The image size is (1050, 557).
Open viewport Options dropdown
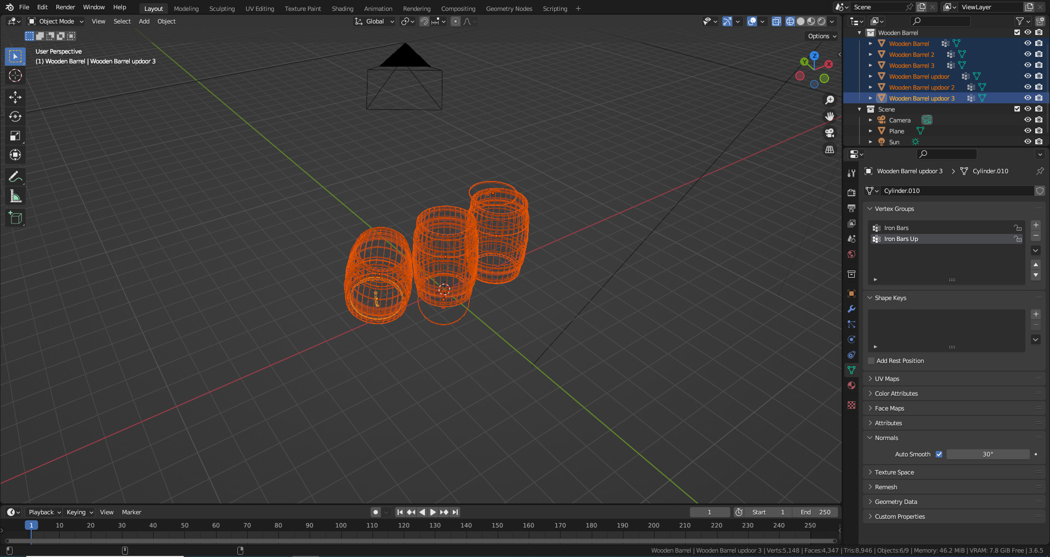point(822,36)
